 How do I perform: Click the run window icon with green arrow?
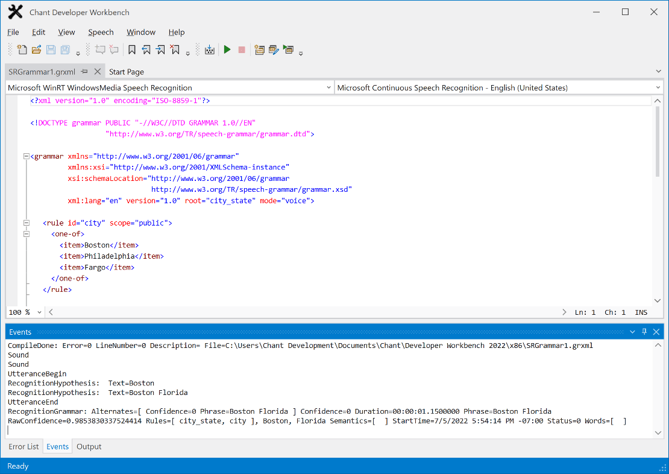tap(289, 49)
